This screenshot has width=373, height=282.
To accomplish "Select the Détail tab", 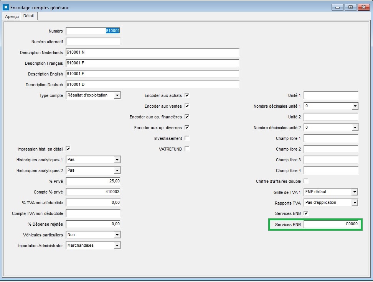I will (x=28, y=16).
